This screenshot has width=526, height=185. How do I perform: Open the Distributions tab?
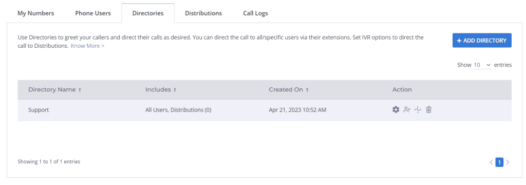pos(203,13)
